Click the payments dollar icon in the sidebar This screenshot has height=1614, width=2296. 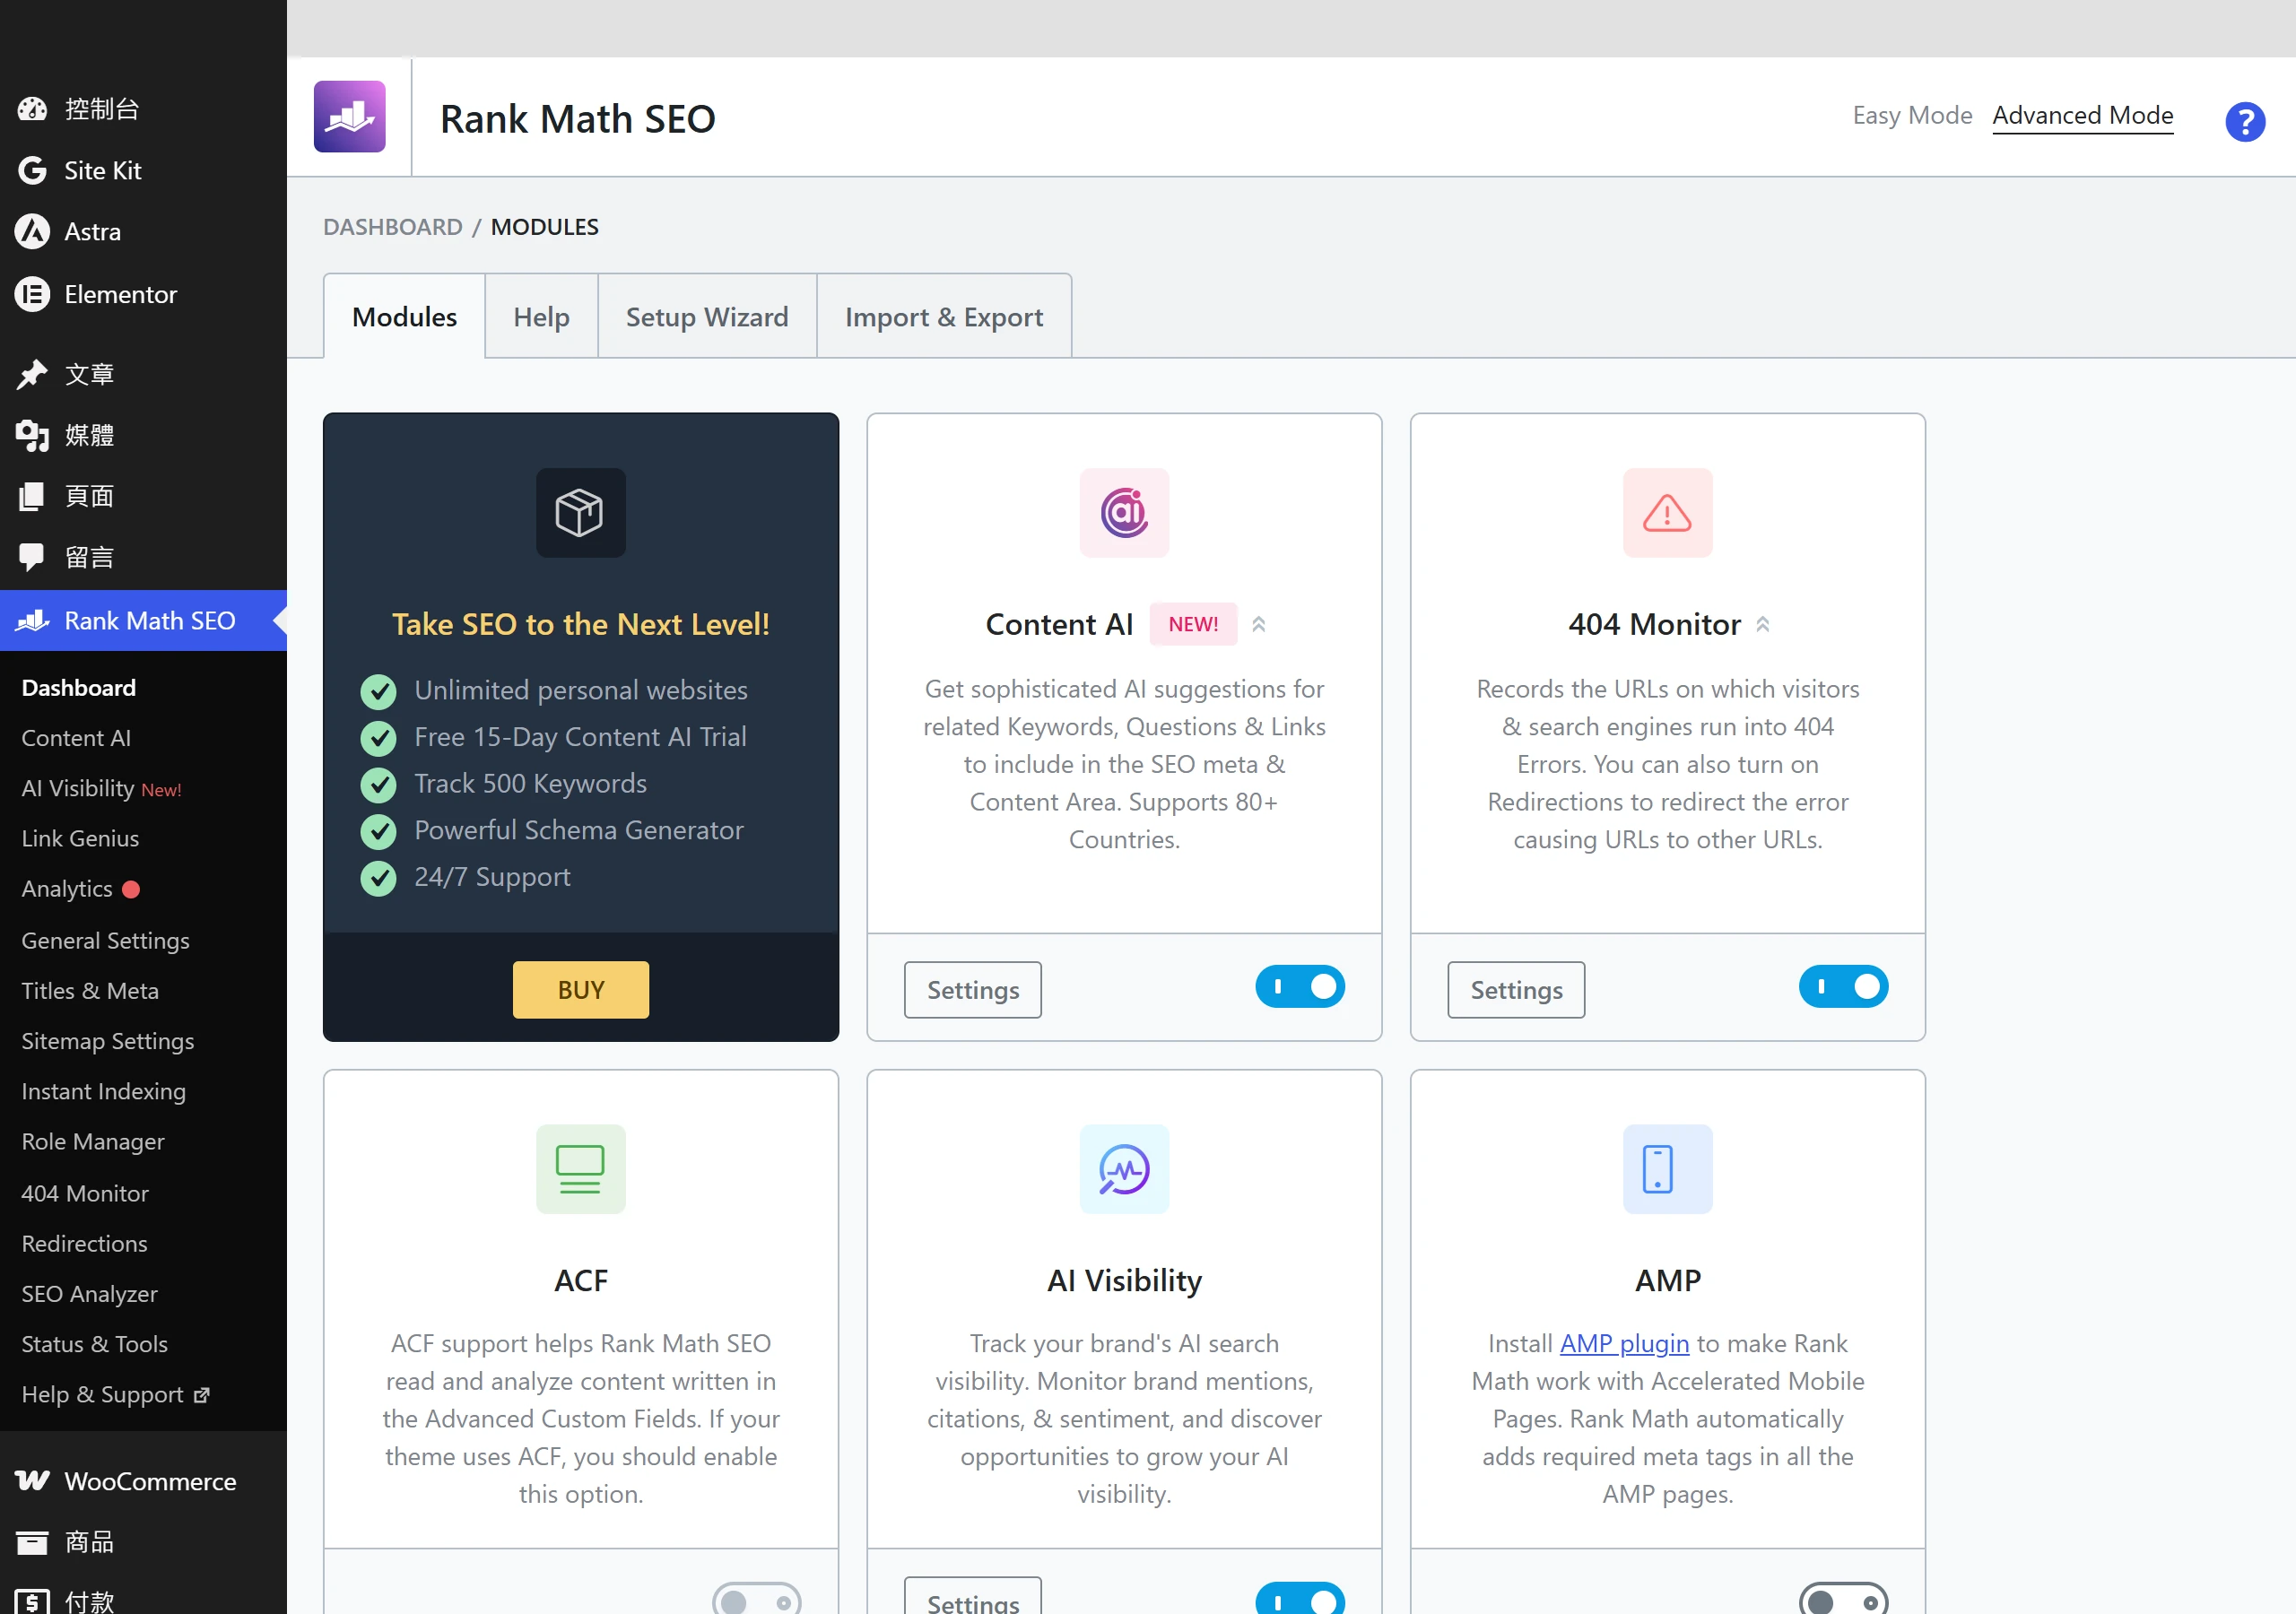(x=32, y=1601)
